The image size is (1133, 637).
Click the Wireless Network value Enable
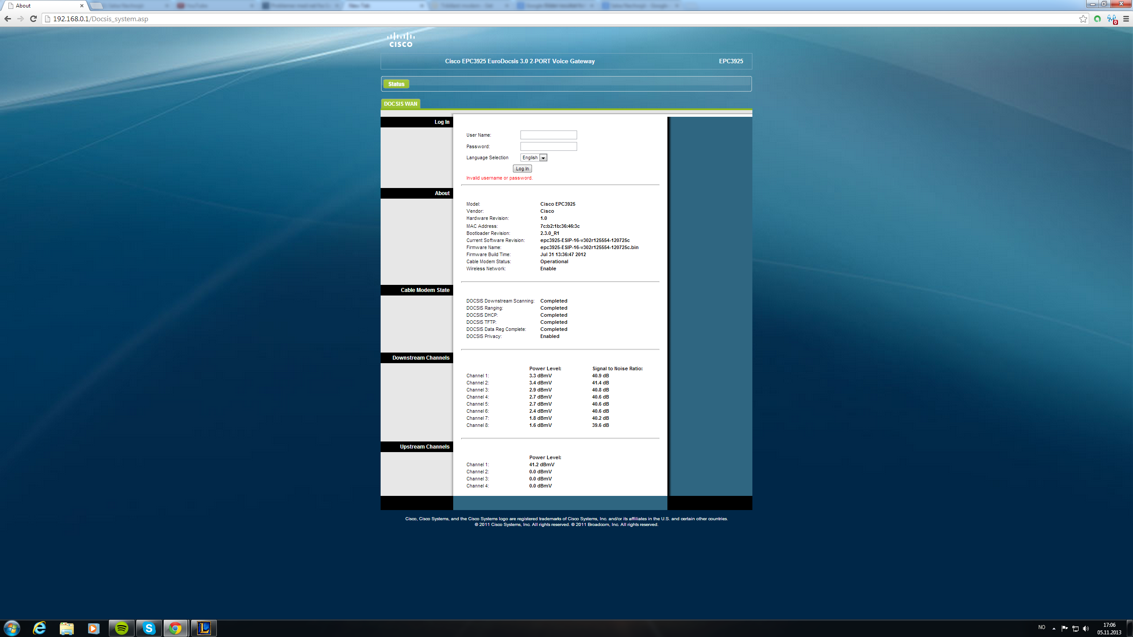click(548, 269)
